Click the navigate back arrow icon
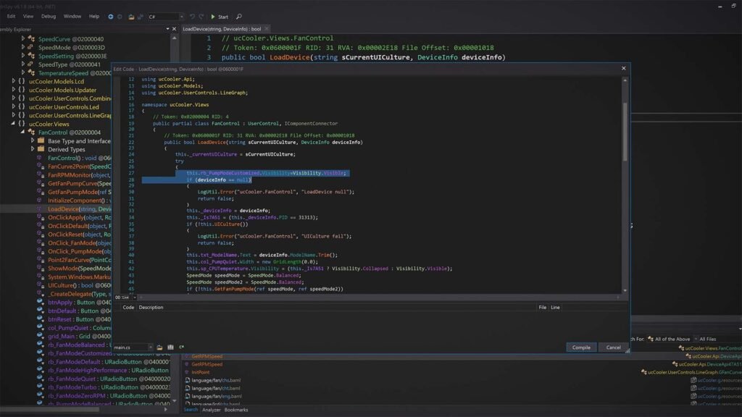The image size is (742, 417). (x=110, y=16)
